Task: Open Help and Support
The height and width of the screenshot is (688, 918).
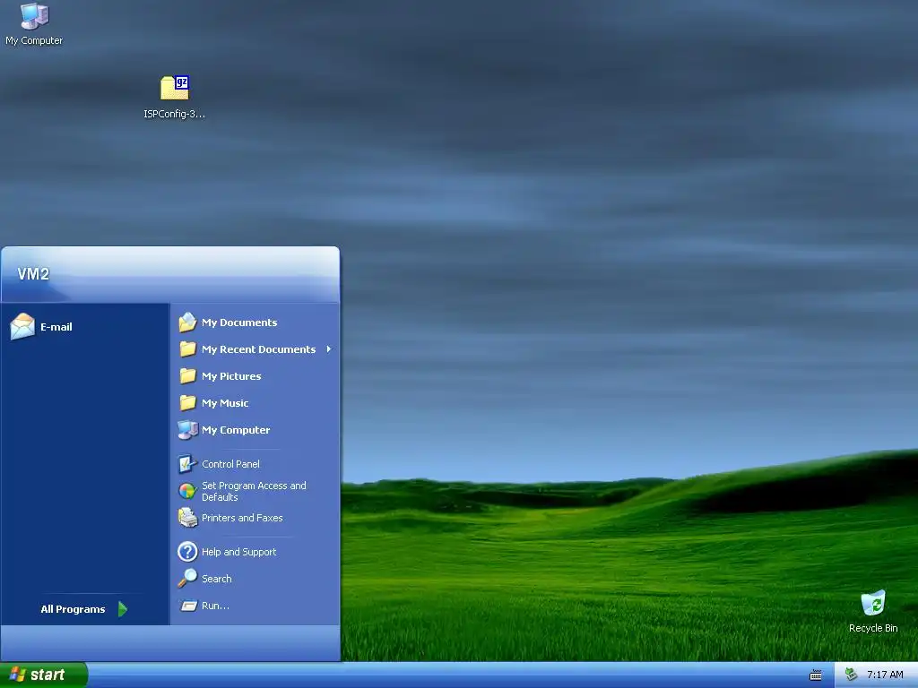Action: (x=238, y=552)
